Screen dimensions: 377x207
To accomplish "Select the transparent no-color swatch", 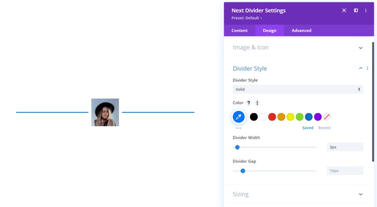I will (x=327, y=117).
